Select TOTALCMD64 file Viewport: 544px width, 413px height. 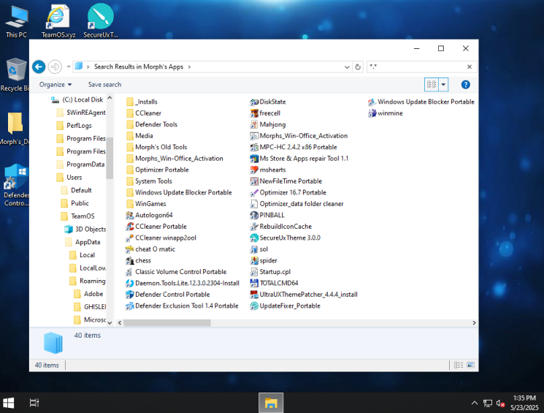tap(274, 283)
